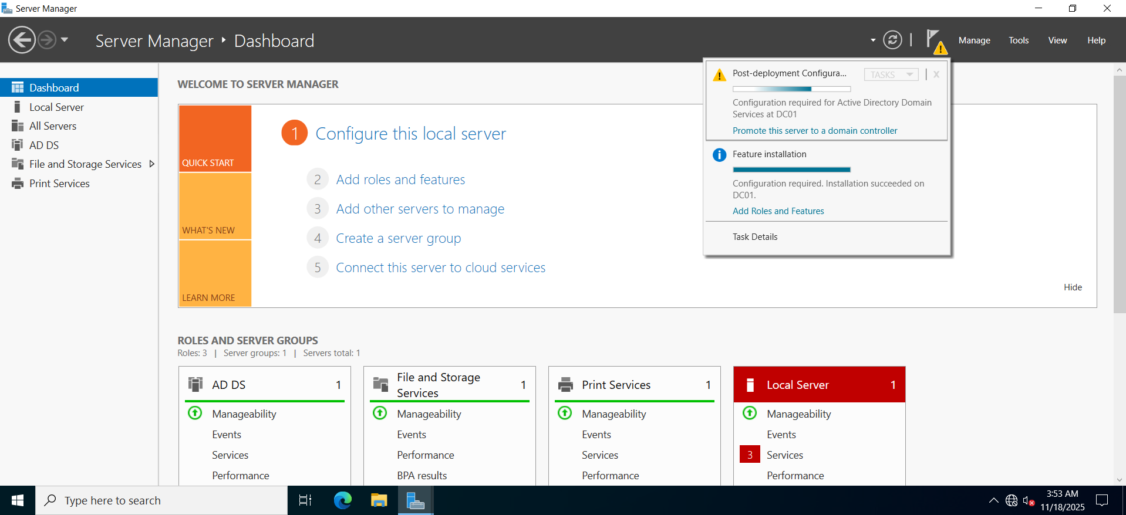Hide the welcome tile
The image size is (1126, 515).
coord(1073,287)
